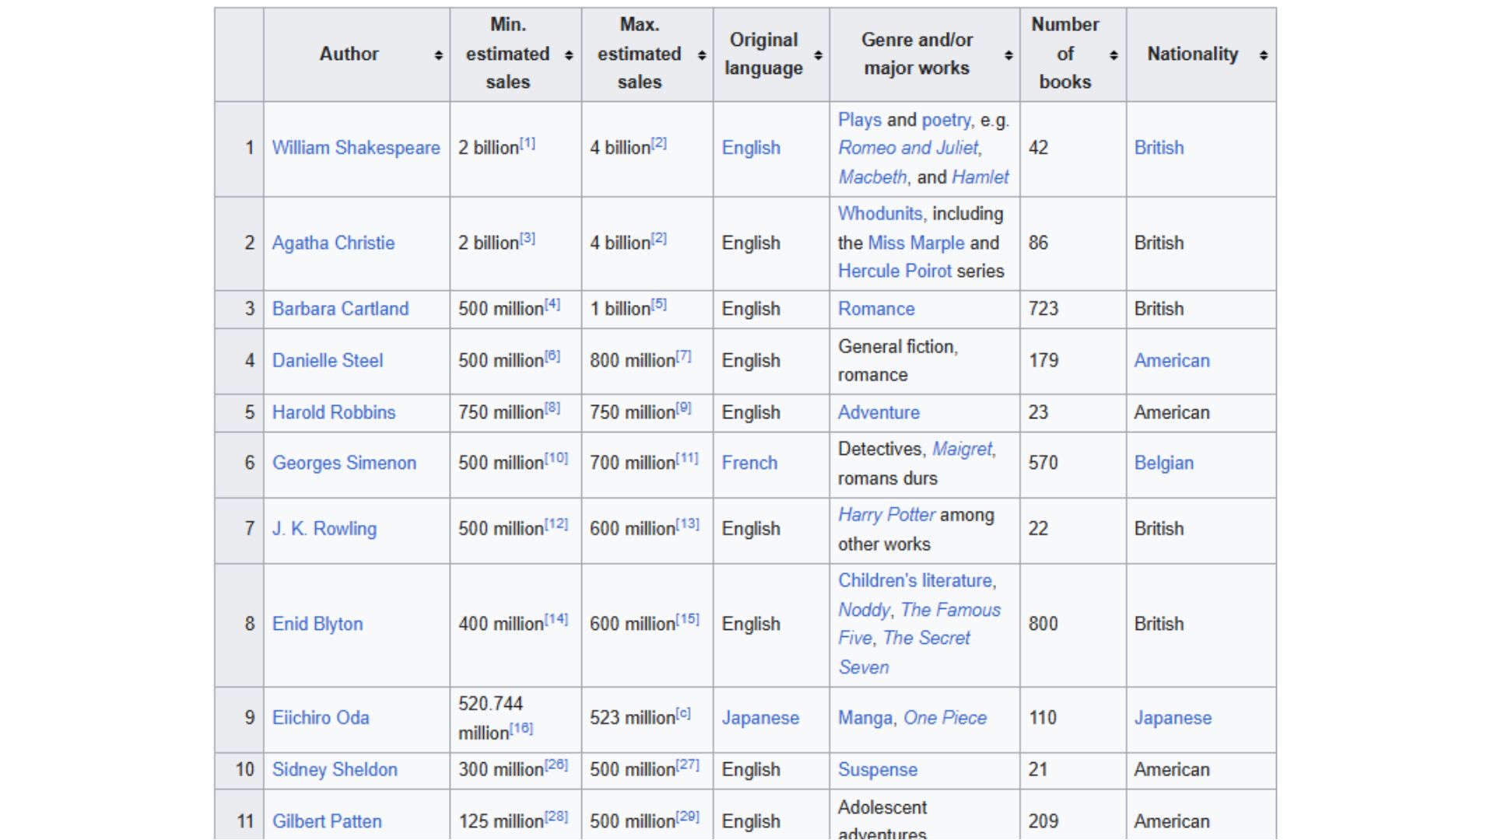
Task: Open Miss Marple link
Action: [x=916, y=243]
